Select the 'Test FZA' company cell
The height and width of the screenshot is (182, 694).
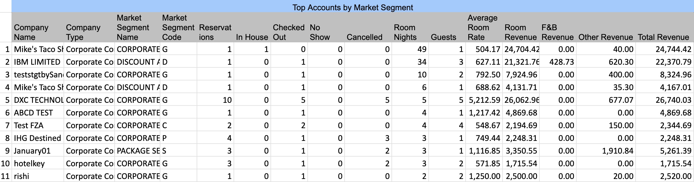29,125
